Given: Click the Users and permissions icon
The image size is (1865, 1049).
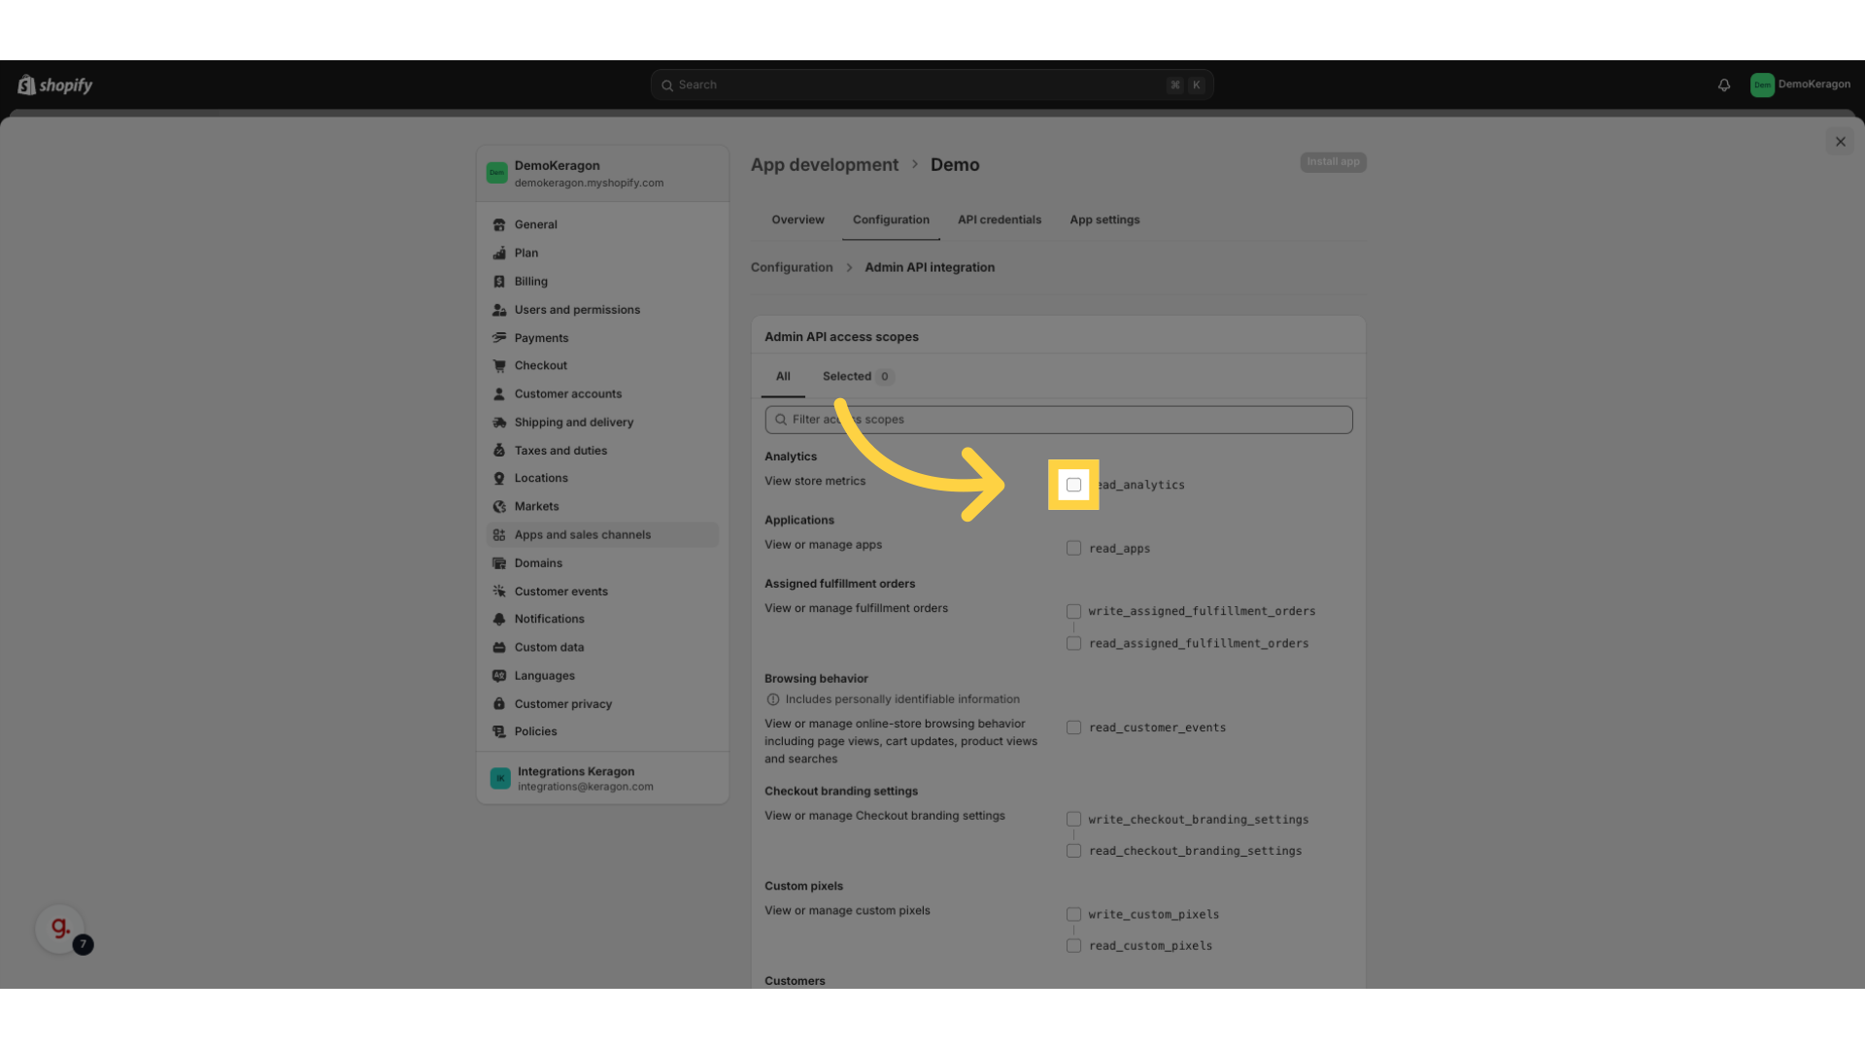Looking at the screenshot, I should point(499,310).
